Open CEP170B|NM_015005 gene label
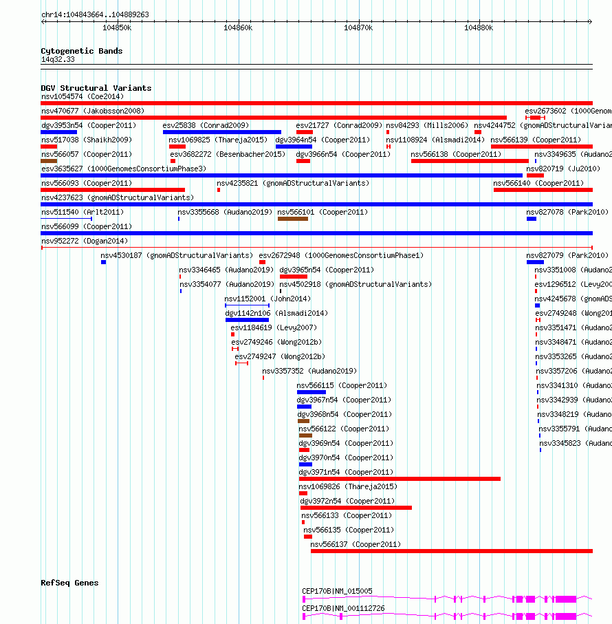The image size is (612, 624). (337, 592)
